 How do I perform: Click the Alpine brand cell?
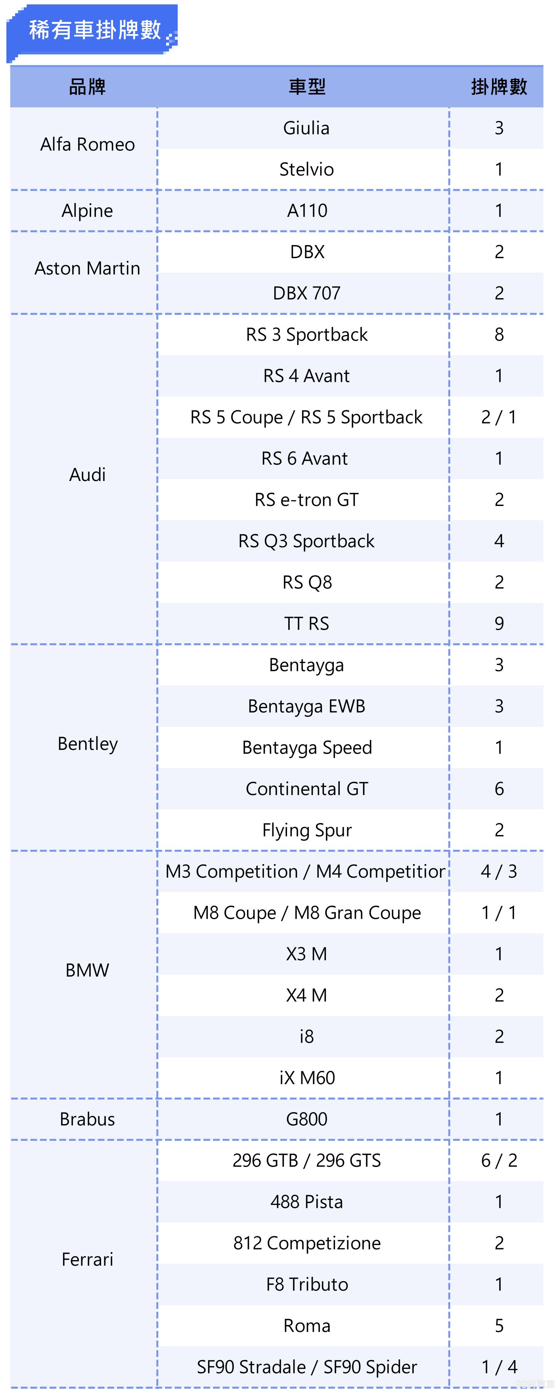click(x=87, y=211)
